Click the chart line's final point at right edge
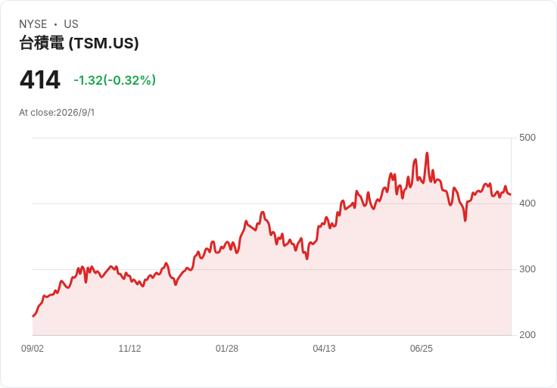557x388 pixels. [x=511, y=194]
